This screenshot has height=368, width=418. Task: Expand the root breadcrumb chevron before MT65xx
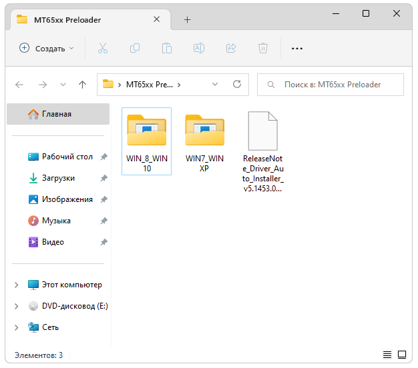point(120,85)
